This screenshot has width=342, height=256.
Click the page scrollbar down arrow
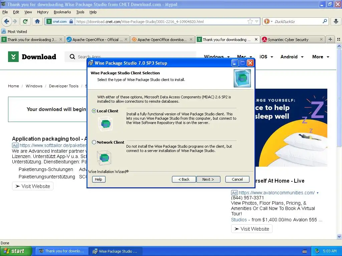point(339,236)
